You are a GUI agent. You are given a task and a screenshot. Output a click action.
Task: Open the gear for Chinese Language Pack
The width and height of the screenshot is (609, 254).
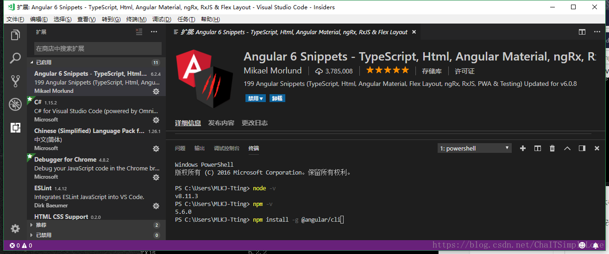point(156,149)
